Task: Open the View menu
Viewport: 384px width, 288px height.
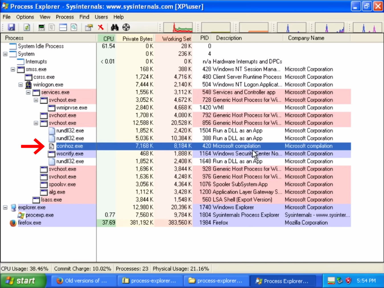Action: click(45, 17)
